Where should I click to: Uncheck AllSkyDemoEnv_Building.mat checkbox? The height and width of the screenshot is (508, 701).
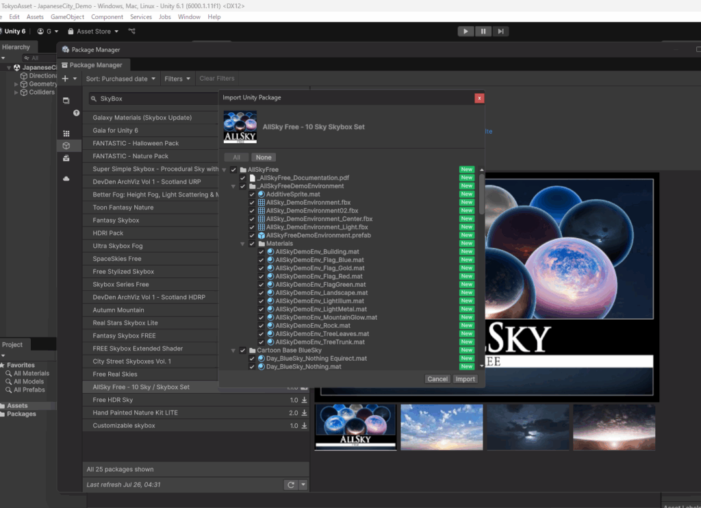click(261, 252)
